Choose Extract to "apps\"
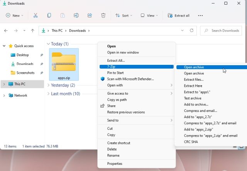 (211, 92)
